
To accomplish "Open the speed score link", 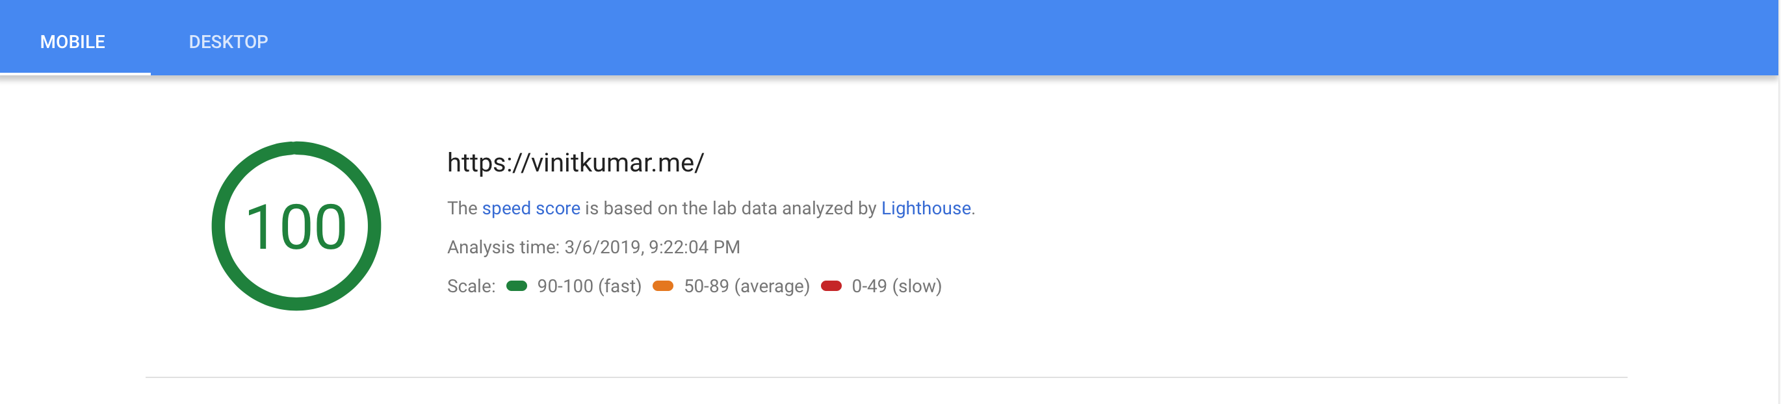I will pos(531,208).
